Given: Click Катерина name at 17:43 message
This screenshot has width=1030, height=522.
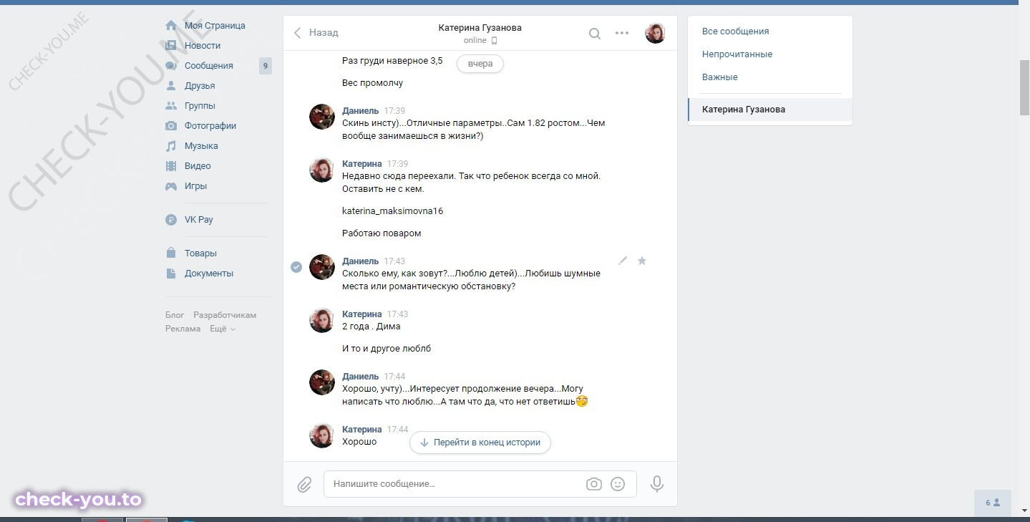Looking at the screenshot, I should (362, 314).
